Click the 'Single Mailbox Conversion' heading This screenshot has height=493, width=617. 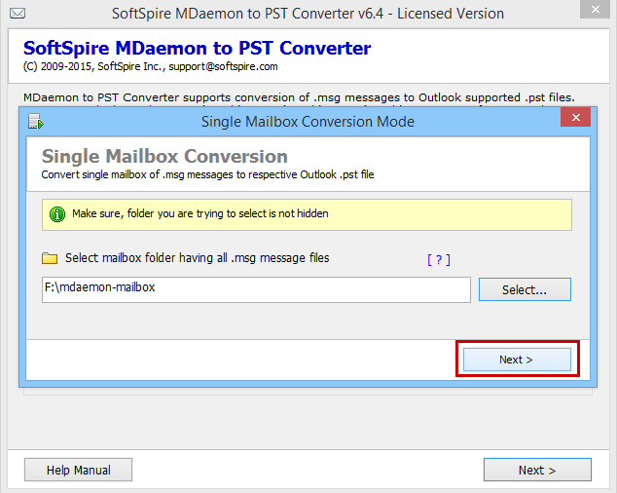pyautogui.click(x=164, y=156)
